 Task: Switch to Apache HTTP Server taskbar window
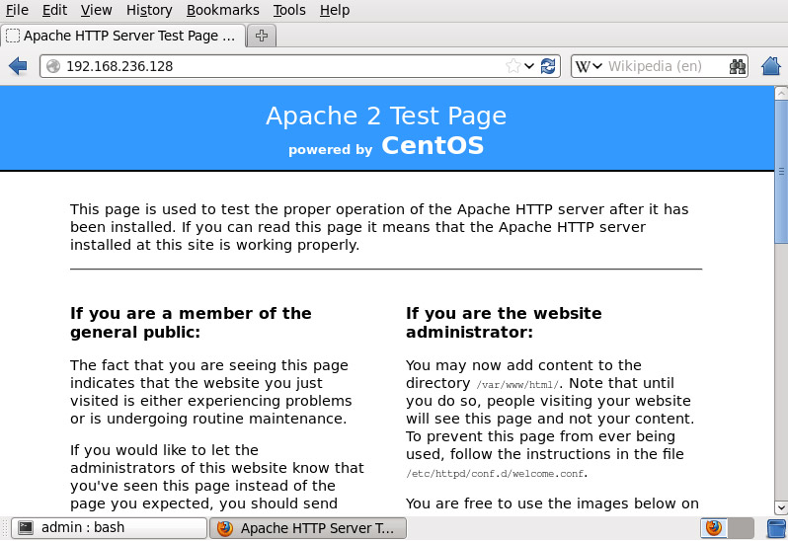coord(307,528)
